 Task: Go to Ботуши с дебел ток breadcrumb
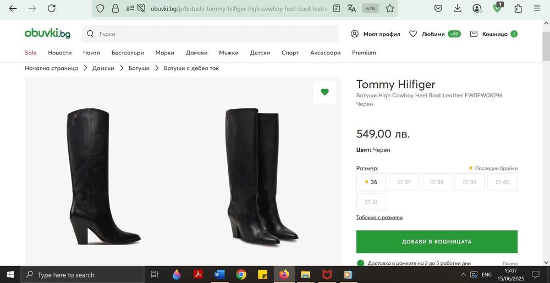[x=191, y=68]
